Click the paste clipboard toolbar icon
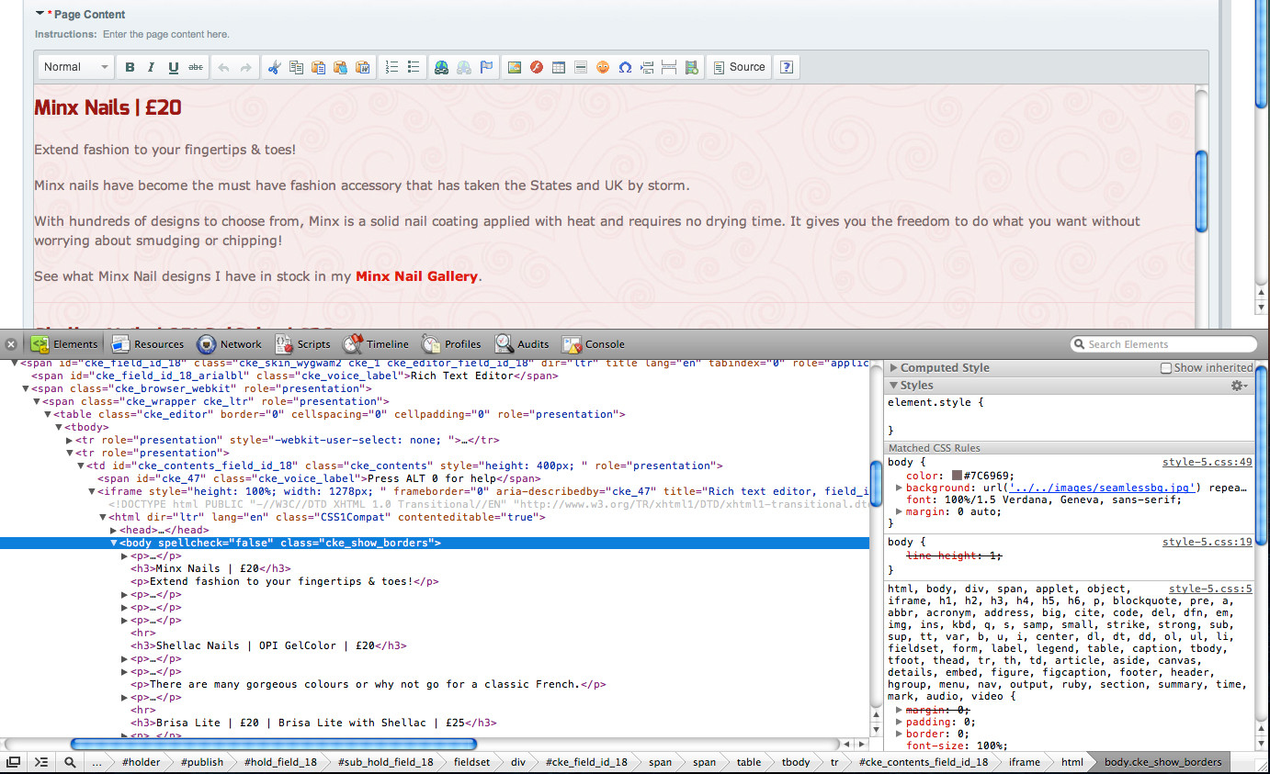This screenshot has height=774, width=1270. (x=318, y=67)
